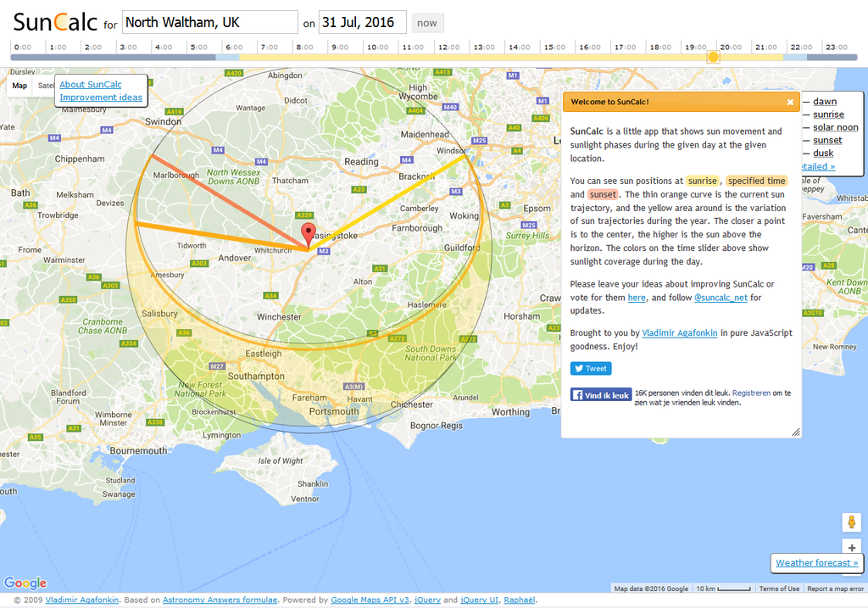Click Report a map error
The image size is (868, 608).
tap(835, 588)
